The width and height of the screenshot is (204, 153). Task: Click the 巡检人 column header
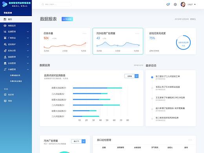coord(170,148)
